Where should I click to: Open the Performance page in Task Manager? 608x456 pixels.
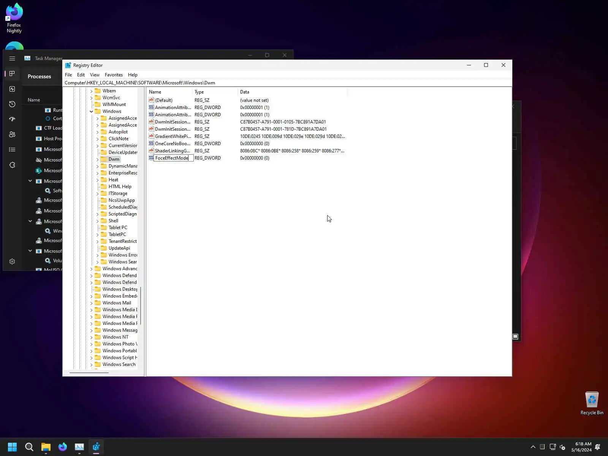[x=12, y=89]
